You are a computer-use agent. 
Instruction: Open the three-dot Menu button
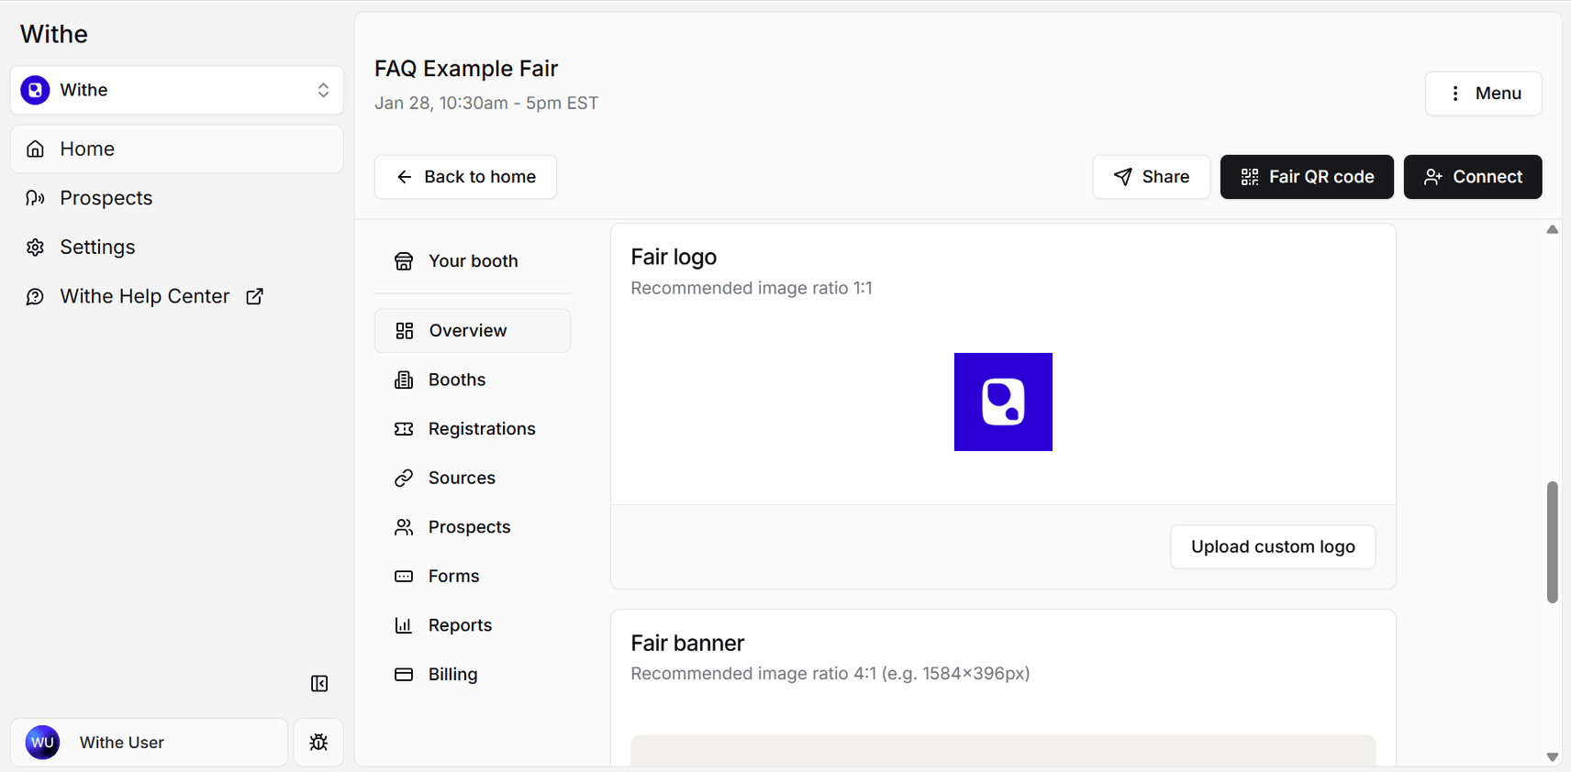[1483, 94]
